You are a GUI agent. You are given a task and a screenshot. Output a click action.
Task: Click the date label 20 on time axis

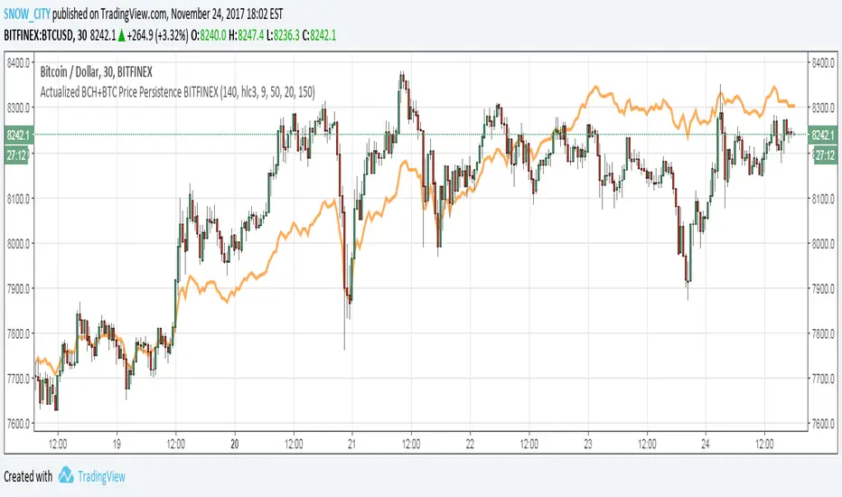[234, 445]
